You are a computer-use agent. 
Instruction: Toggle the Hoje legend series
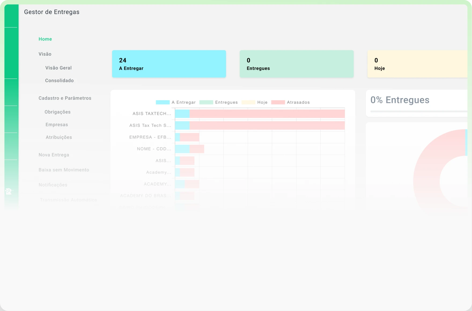pos(255,102)
